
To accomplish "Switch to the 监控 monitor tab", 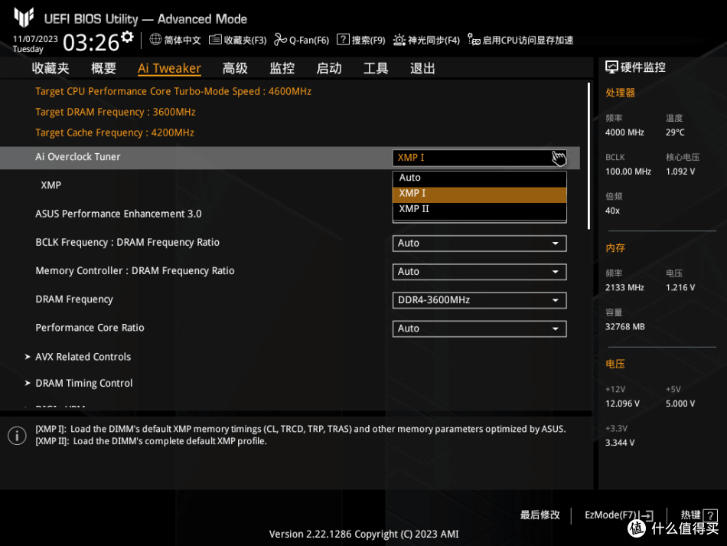I will tap(282, 69).
